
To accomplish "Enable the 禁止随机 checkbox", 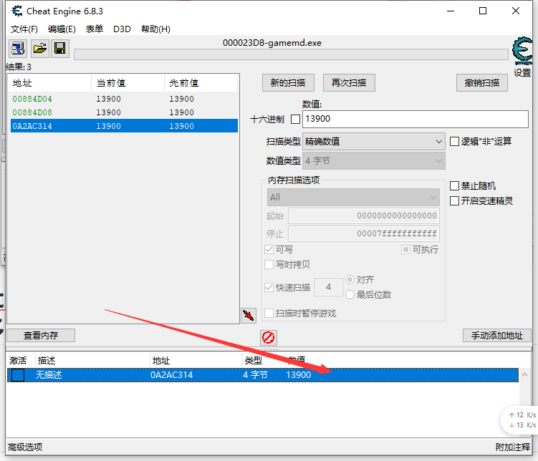I will tap(454, 186).
